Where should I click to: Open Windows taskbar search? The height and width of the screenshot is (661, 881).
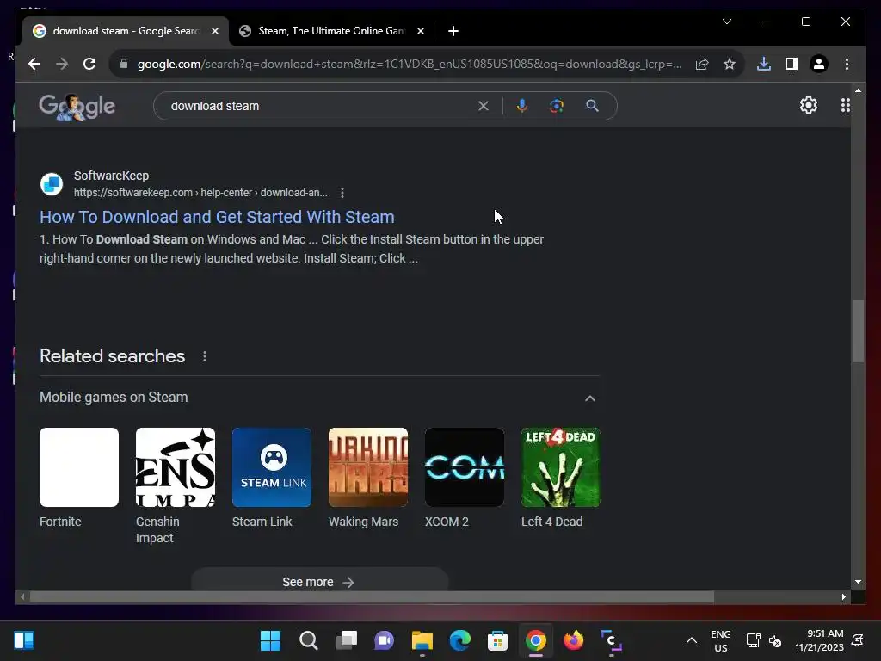[x=309, y=640]
